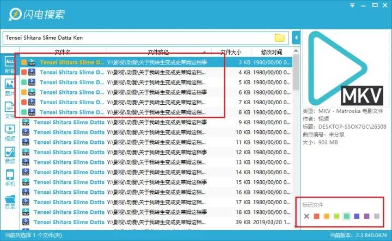The image size is (392, 241).
Task: Click the 当前共选择 1 个文件 status text
Action: (33, 235)
